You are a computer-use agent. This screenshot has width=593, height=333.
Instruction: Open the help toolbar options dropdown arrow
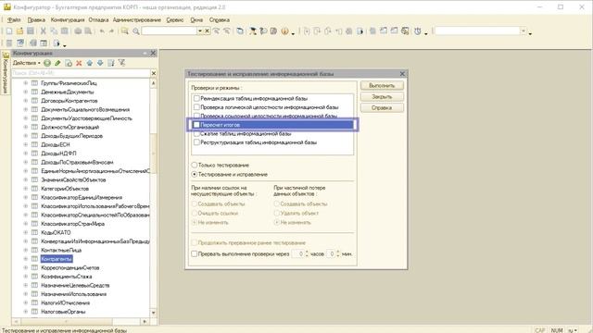293,33
